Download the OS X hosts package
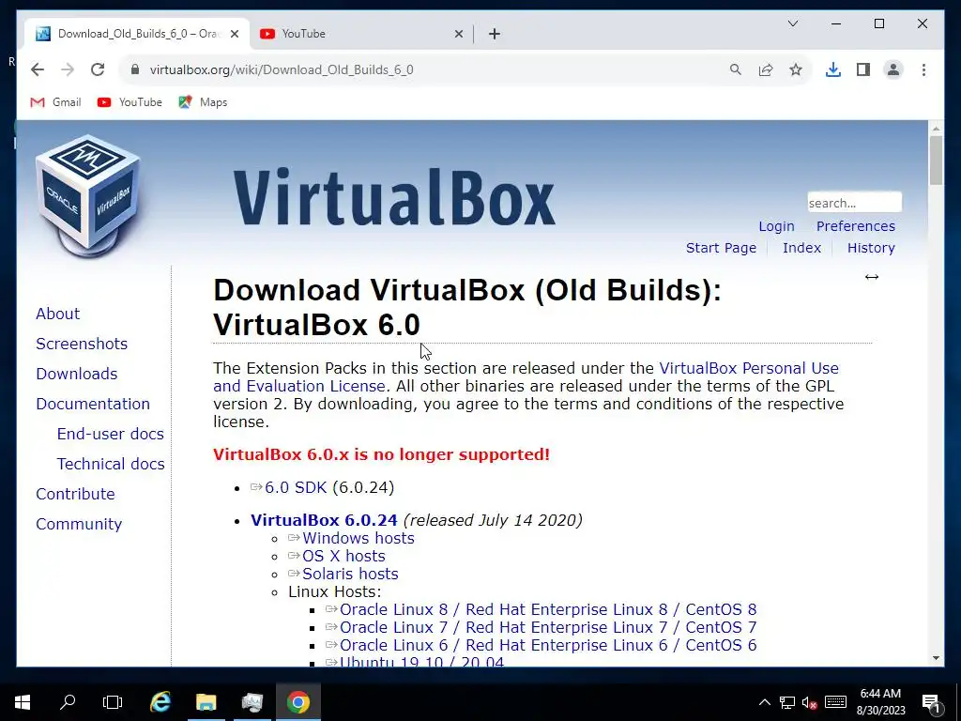 coord(343,556)
